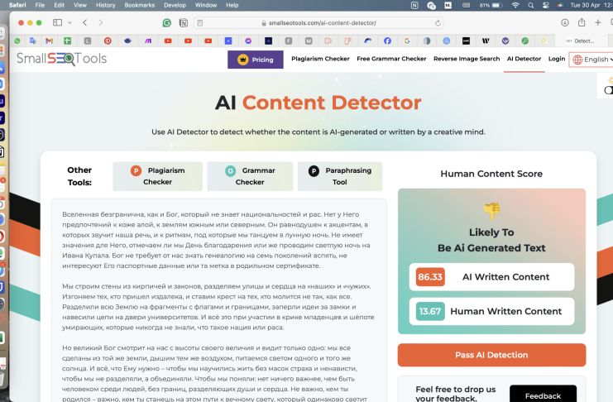
Task: Click the SmallSEOTools logo
Action: (x=62, y=59)
